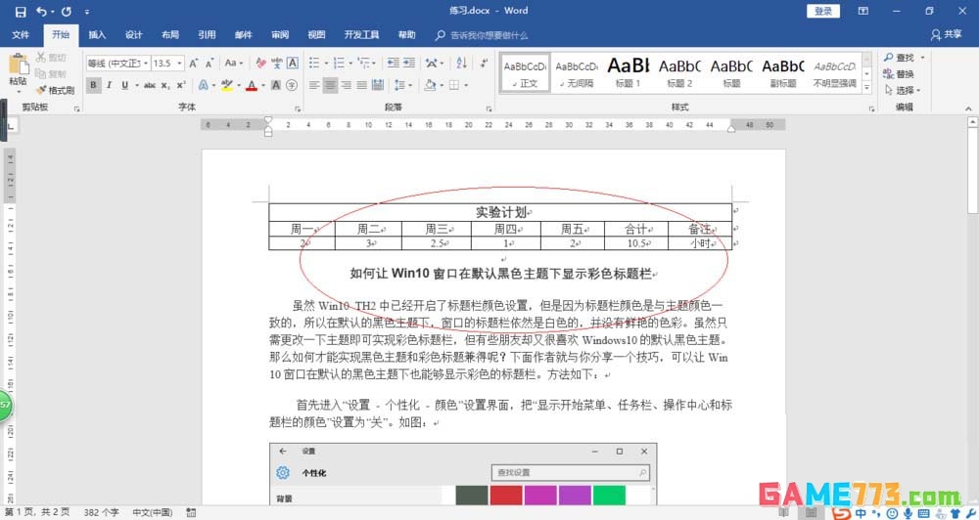979x520 pixels.
Task: Decrease paragraph indent
Action: pos(394,63)
